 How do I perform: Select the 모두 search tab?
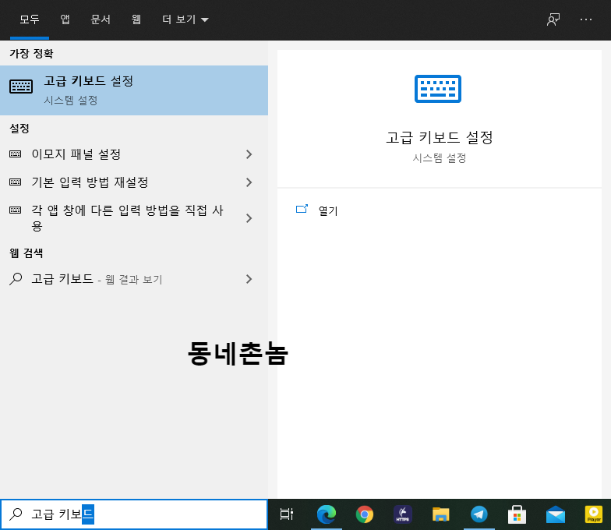tap(30, 19)
